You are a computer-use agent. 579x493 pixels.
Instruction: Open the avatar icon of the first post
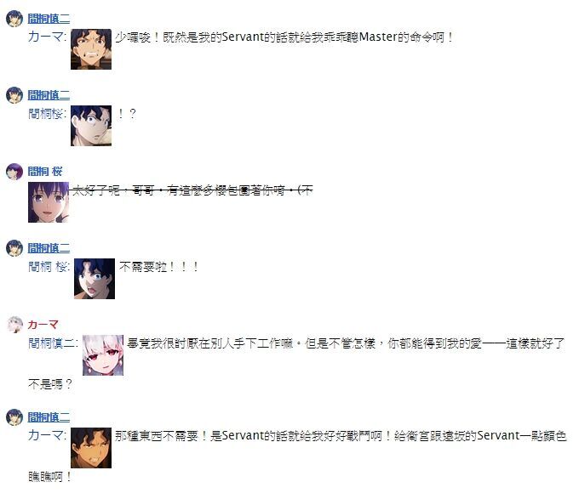pos(14,19)
